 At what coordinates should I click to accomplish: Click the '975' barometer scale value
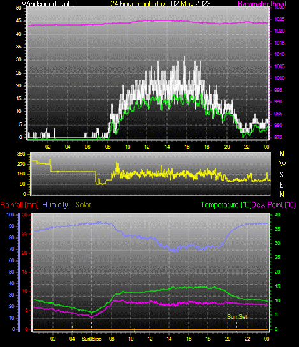point(278,137)
